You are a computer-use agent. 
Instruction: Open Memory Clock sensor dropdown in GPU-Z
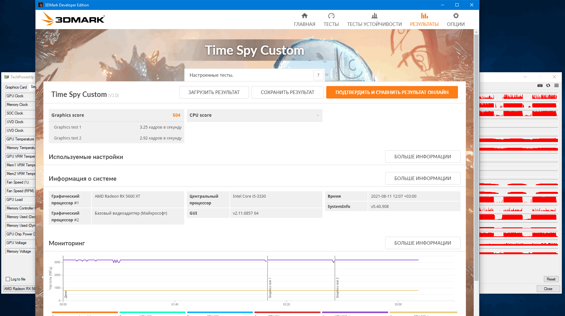click(20, 105)
